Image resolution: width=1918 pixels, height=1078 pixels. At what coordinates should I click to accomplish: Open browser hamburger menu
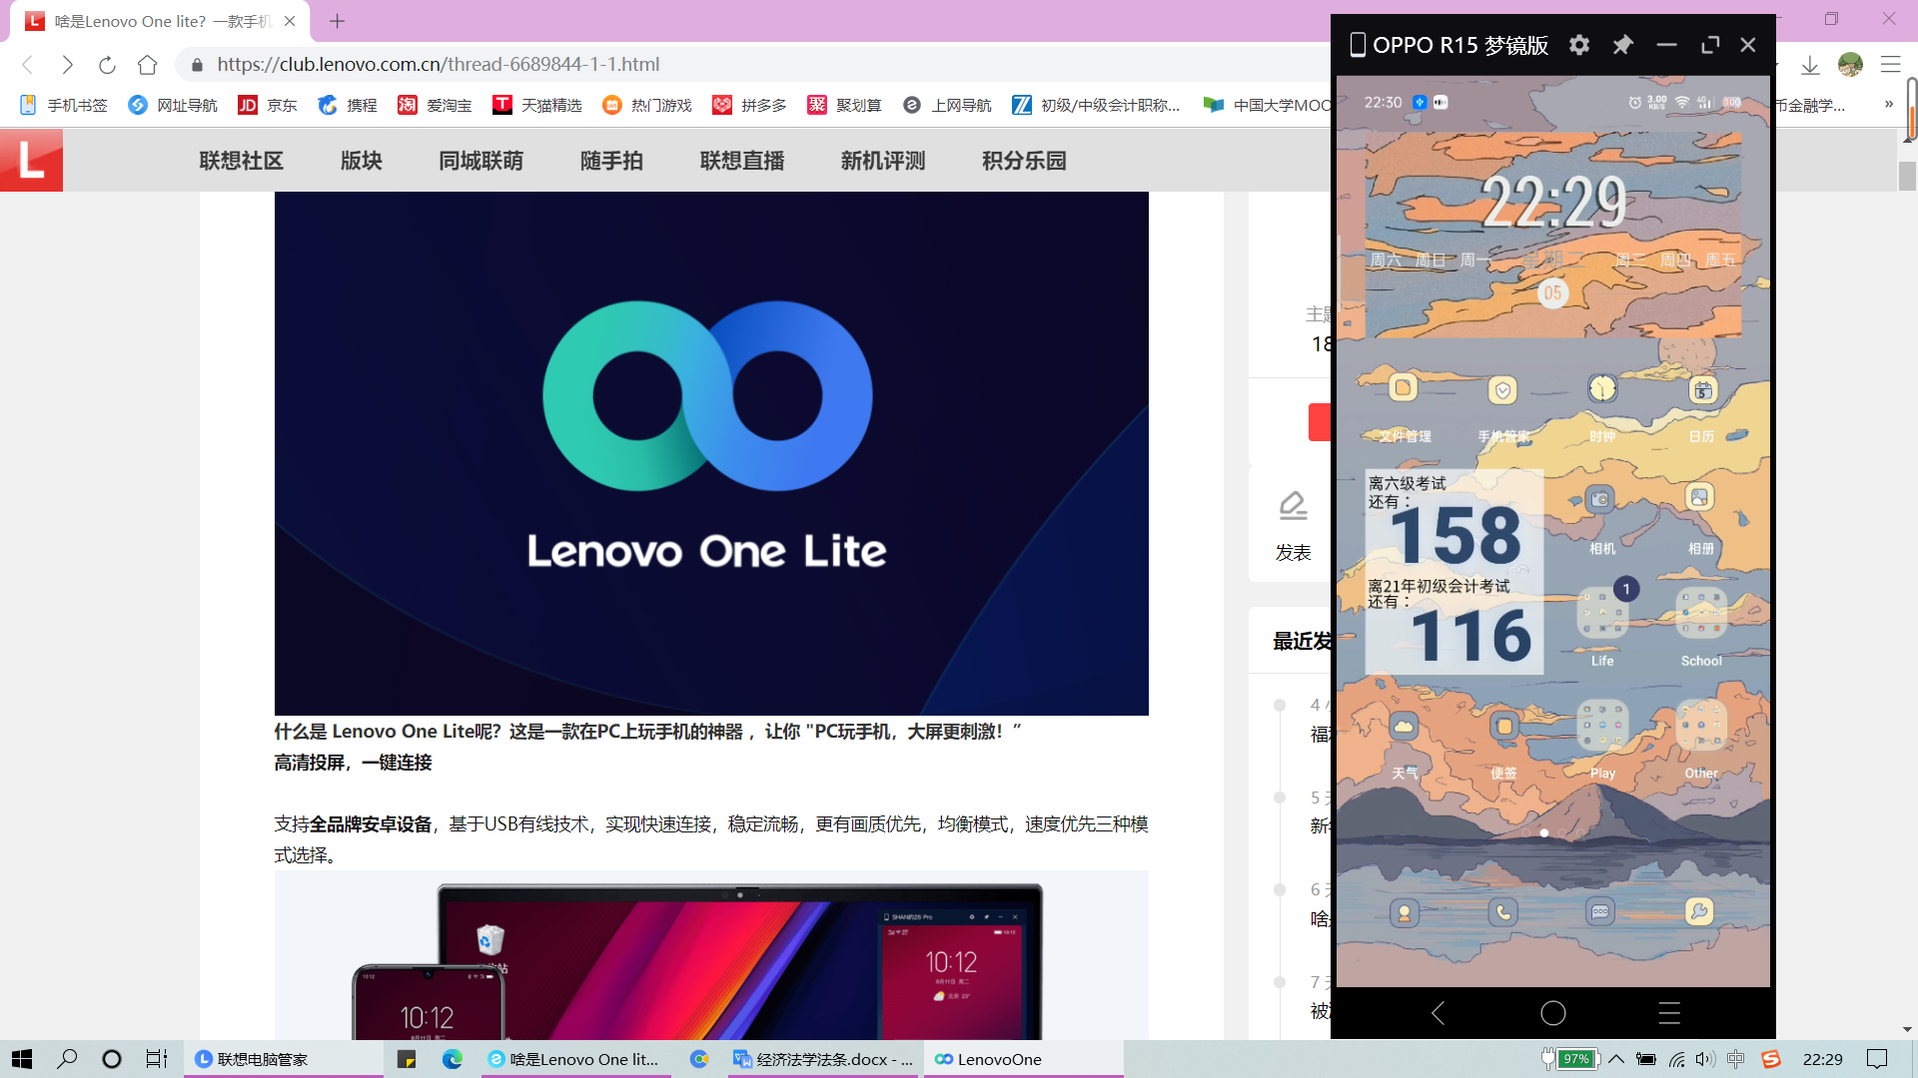(x=1890, y=65)
